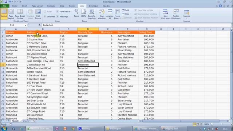Image resolution: width=233 pixels, height=131 pixels.
Task: Click the Undo icon in Quick Access Toolbar
Action: click(10, 2)
